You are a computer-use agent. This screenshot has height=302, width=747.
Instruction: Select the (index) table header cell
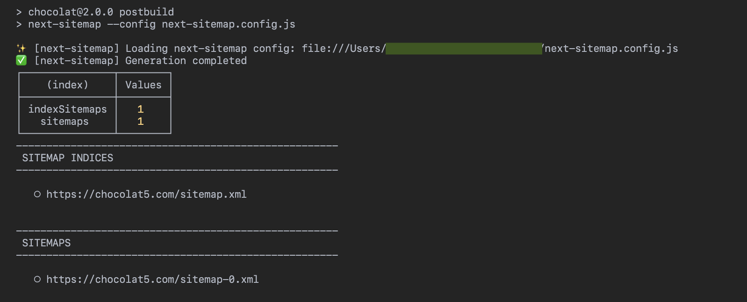67,85
